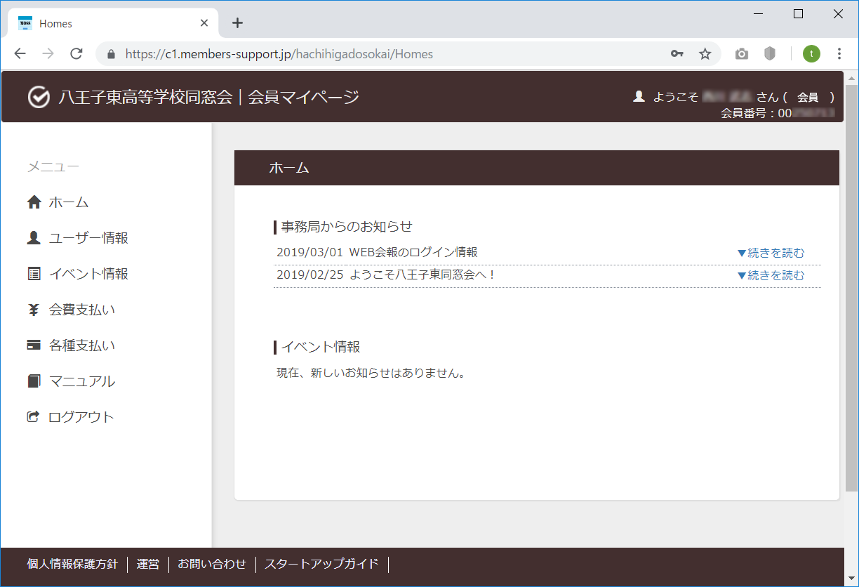Click the person icon beside ユーザー情報
Viewport: 859px width, 587px height.
tap(34, 238)
